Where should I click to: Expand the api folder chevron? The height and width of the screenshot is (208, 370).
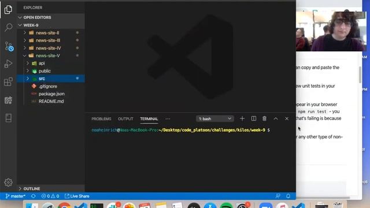pos(28,63)
